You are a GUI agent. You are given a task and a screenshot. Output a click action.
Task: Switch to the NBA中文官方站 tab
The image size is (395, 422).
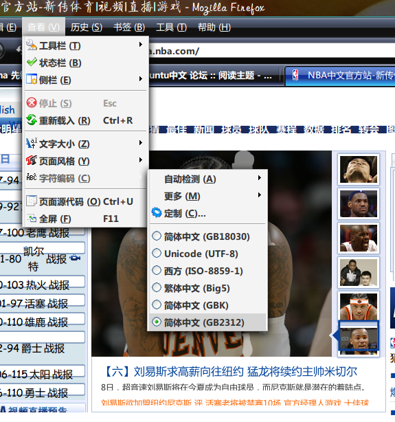(339, 76)
